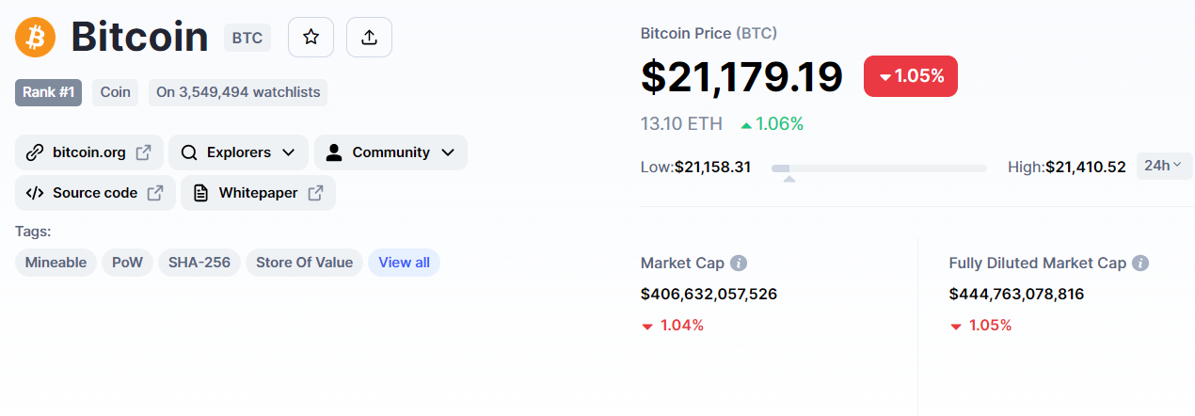Expand the Explorers dropdown
Viewport: 1195px width, 416px height.
coord(238,152)
